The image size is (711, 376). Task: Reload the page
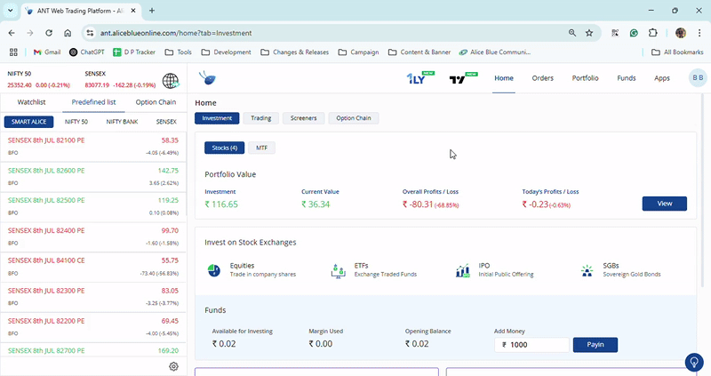(49, 33)
